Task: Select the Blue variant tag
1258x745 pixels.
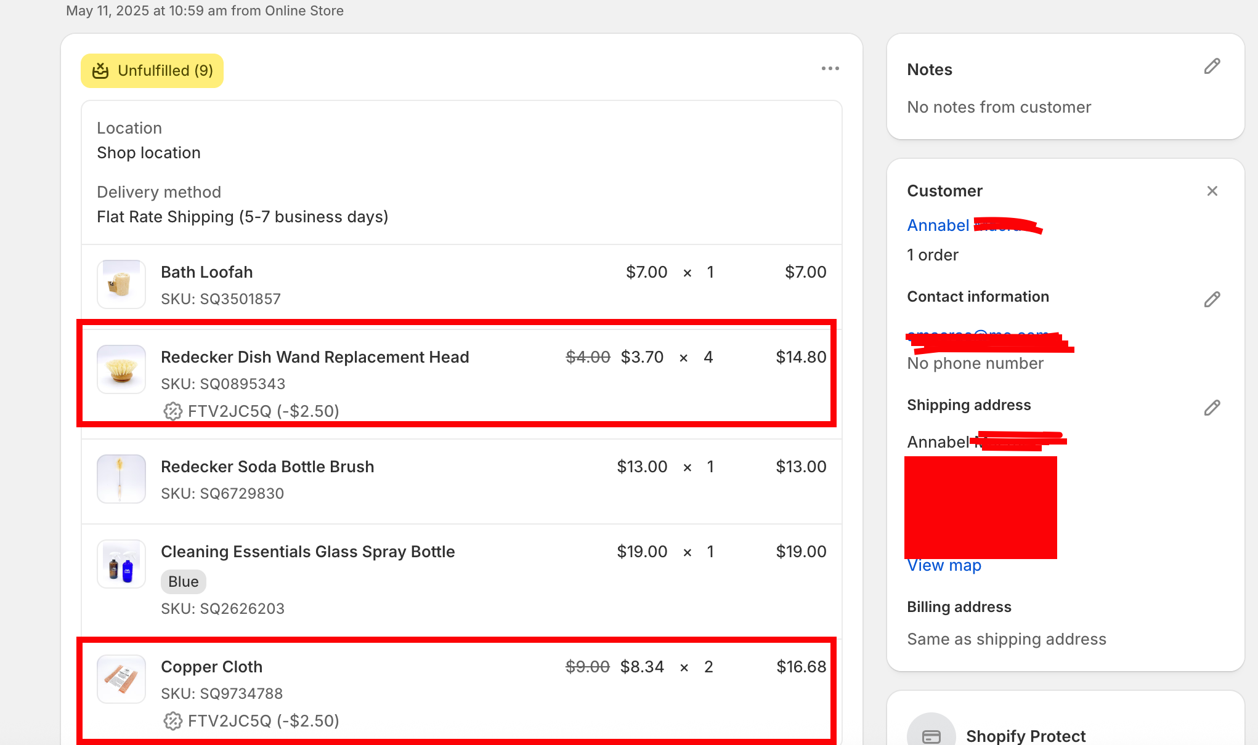Action: click(183, 582)
